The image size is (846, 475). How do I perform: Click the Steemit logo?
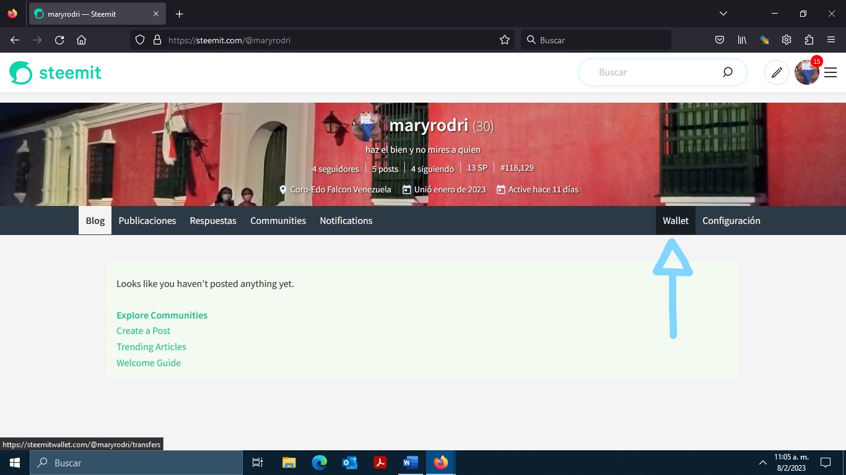tap(55, 72)
